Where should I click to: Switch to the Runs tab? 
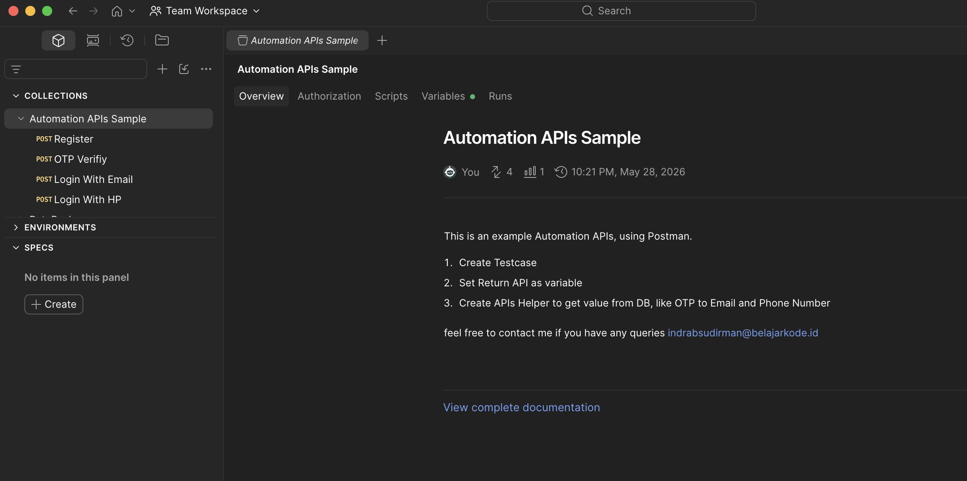click(500, 96)
